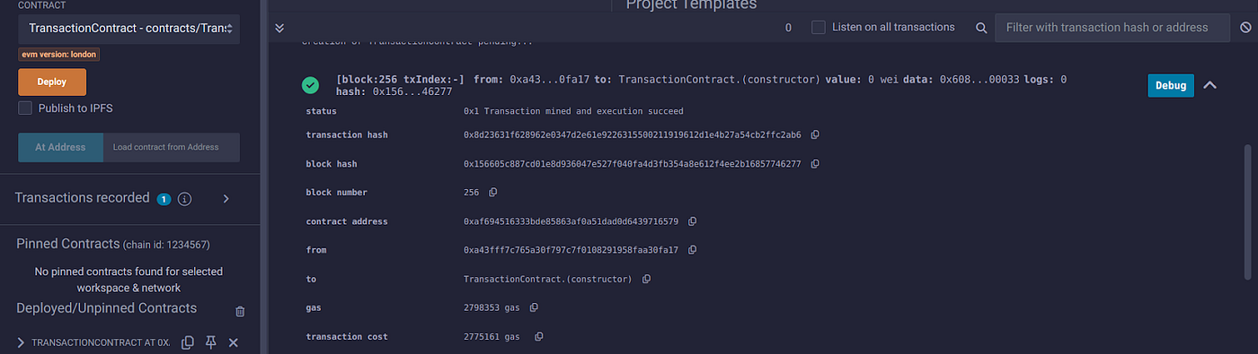Expand the TRANSACTIONCONTRACT deployed instance

[21, 342]
